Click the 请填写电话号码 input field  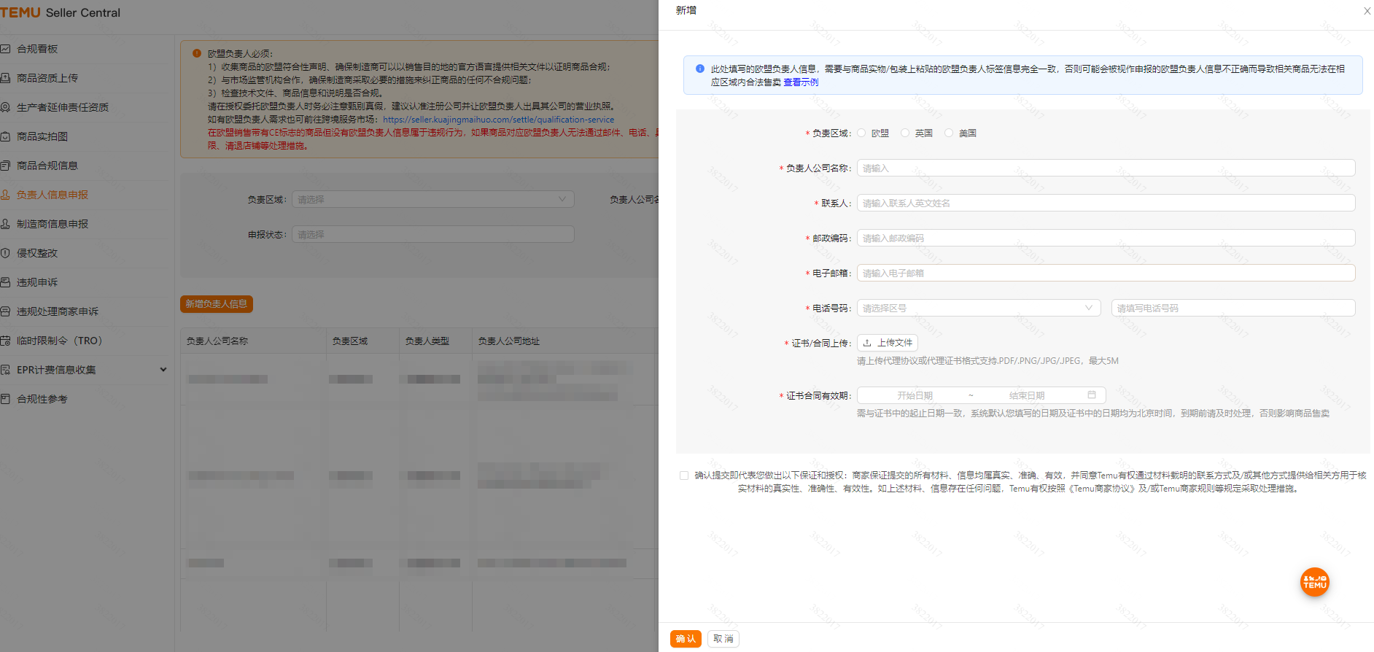tap(1233, 308)
